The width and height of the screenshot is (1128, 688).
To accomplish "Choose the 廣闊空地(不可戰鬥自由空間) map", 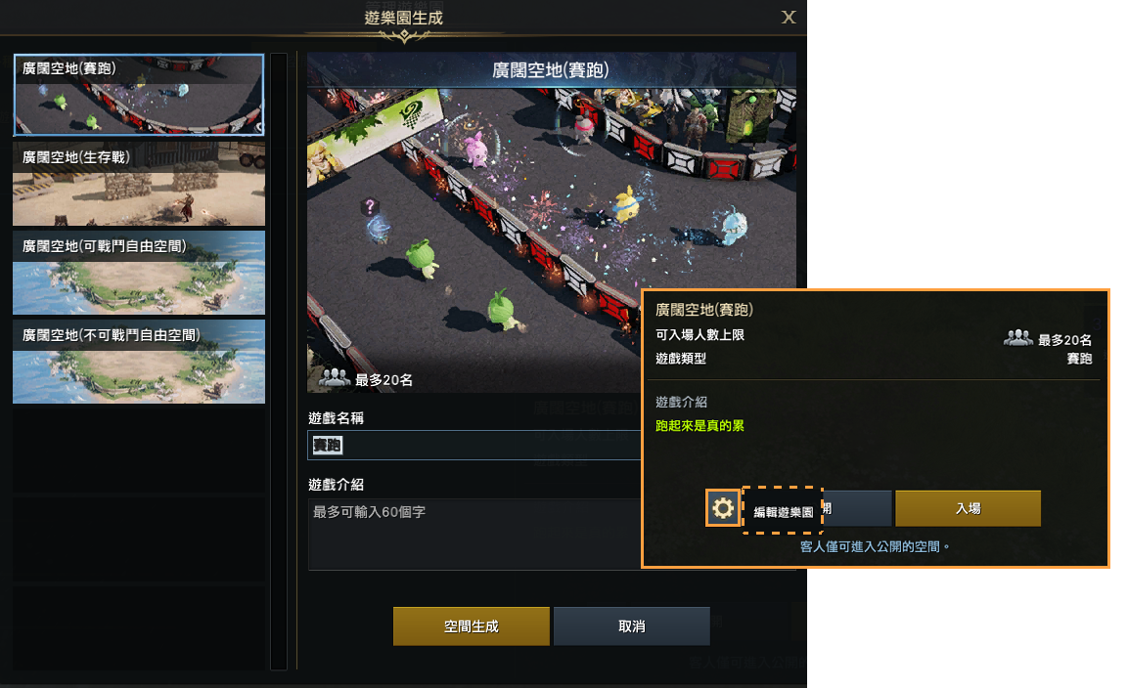I will pos(139,362).
